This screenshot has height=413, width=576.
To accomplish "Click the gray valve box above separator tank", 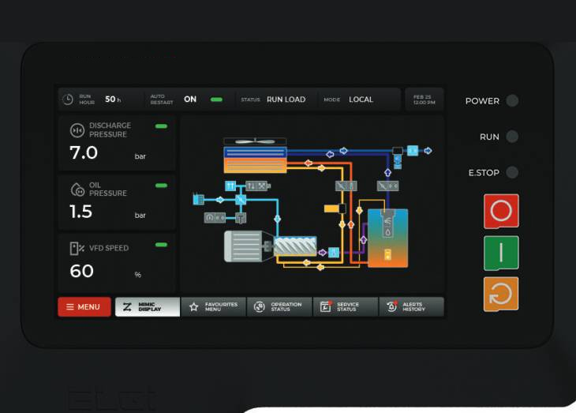I will tap(387, 186).
